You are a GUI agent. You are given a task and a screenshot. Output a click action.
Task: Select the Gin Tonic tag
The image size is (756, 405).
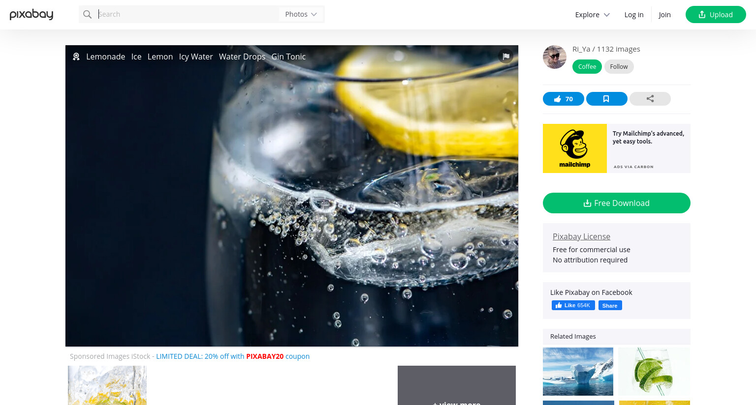[288, 57]
